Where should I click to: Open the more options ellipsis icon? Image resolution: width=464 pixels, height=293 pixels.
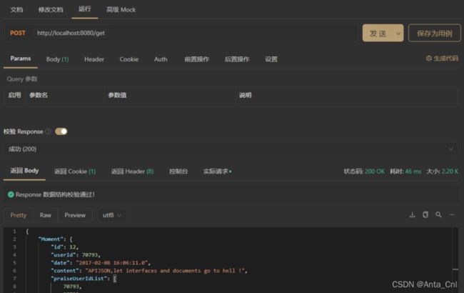pyautogui.click(x=452, y=215)
